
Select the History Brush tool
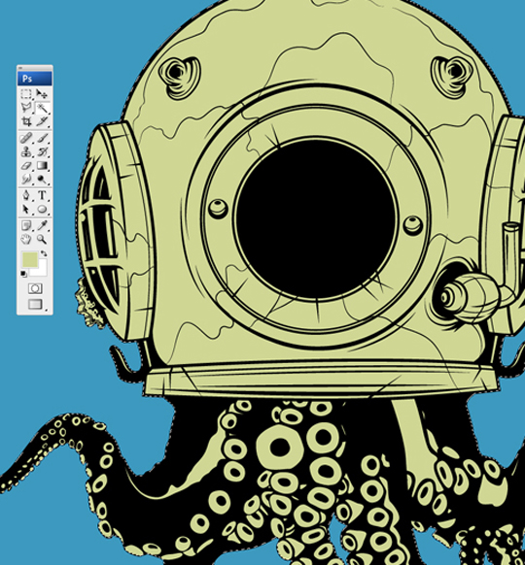[x=42, y=151]
